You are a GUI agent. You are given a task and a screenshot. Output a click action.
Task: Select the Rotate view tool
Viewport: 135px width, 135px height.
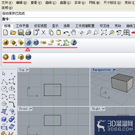81,32
